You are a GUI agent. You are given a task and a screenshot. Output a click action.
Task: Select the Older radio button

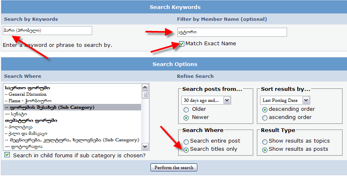186,109
